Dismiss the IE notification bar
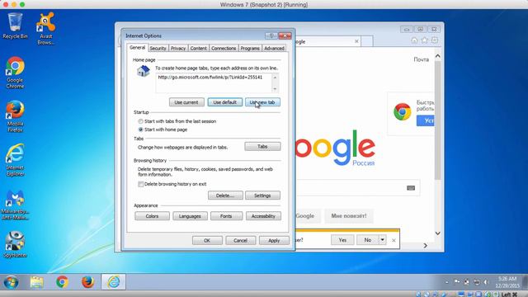This screenshot has width=528, height=297. pyautogui.click(x=394, y=240)
